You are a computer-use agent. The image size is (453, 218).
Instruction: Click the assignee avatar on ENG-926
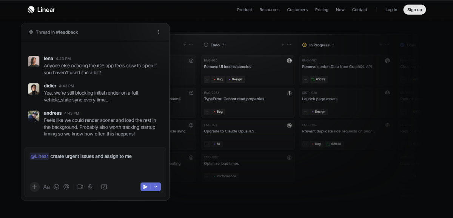click(289, 61)
